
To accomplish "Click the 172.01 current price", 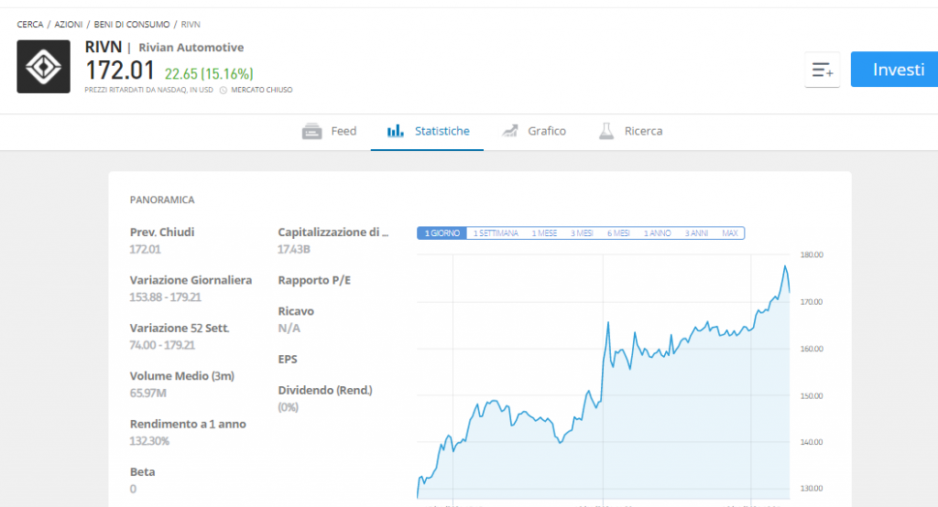I will pos(120,70).
